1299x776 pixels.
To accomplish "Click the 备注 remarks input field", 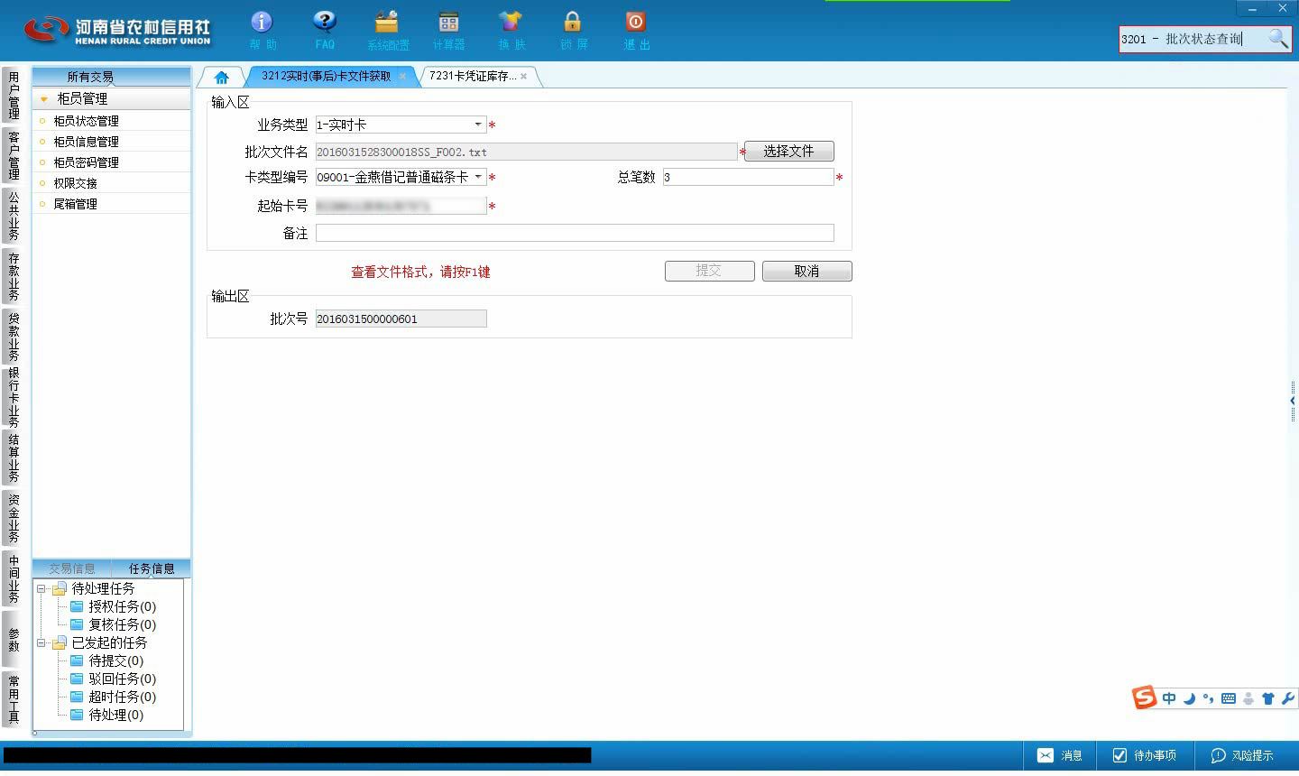I will [x=575, y=233].
